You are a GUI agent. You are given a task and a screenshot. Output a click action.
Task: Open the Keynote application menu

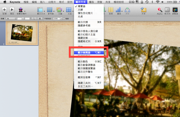point(15,2)
